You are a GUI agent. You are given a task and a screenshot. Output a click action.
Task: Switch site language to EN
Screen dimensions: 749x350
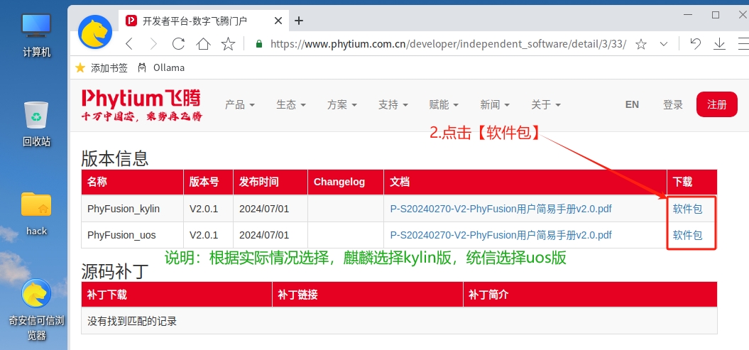632,104
